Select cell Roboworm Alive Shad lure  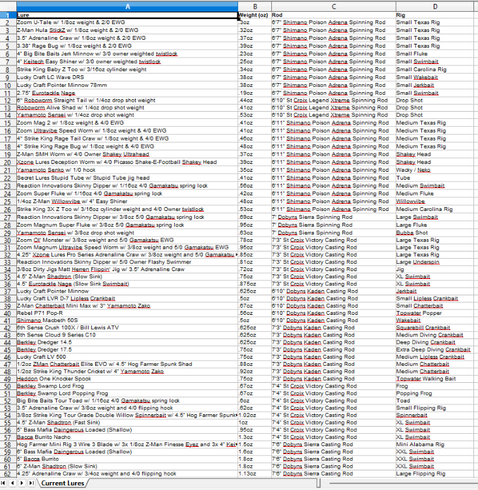pyautogui.click(x=127, y=108)
